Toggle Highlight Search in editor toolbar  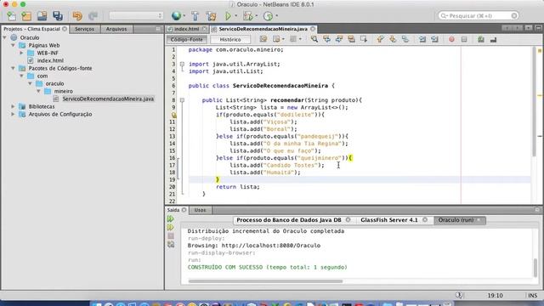351,40
